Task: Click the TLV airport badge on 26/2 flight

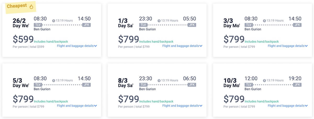Action: point(38,25)
